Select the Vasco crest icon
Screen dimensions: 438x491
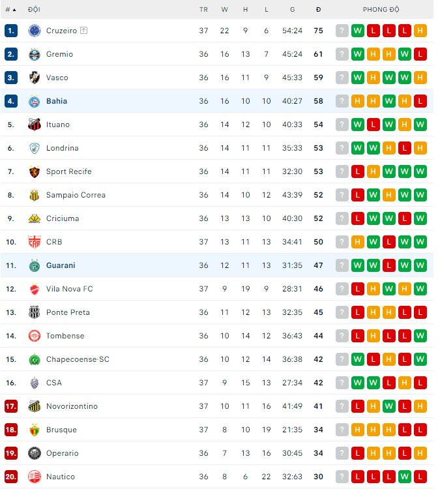(35, 78)
